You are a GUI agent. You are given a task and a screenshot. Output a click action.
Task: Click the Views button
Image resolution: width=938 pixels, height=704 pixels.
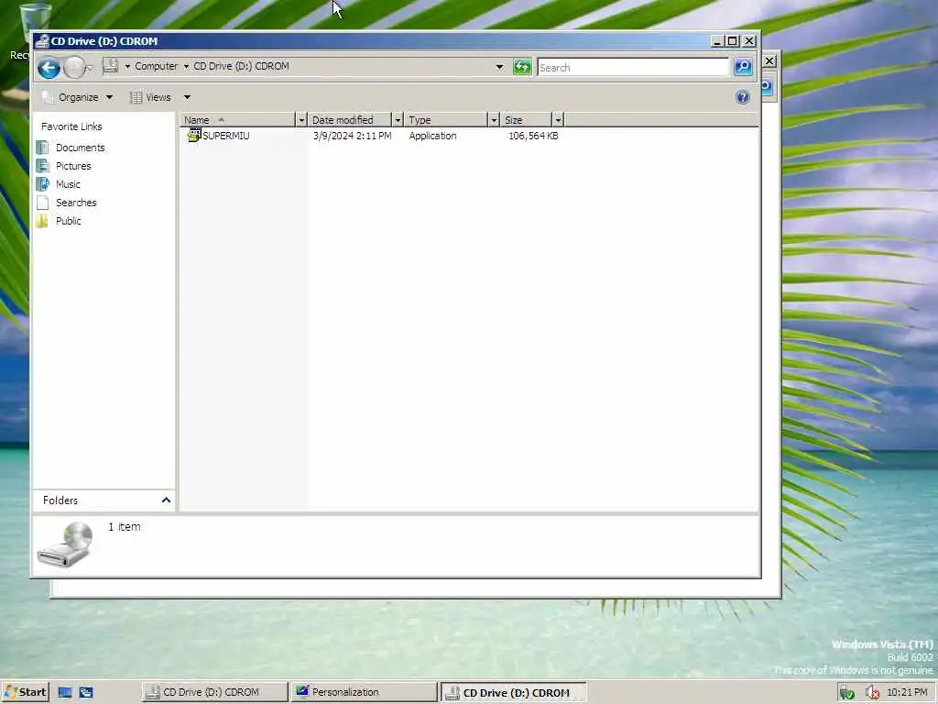coord(151,97)
